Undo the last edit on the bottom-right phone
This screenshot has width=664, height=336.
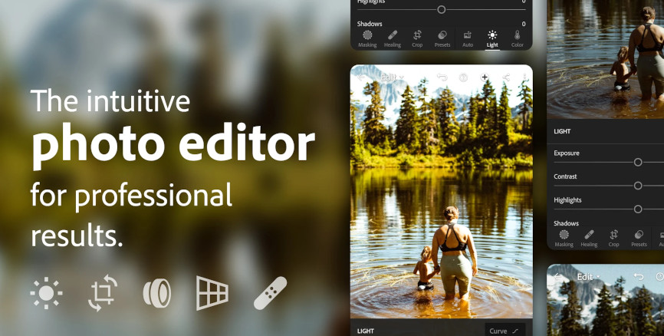pyautogui.click(x=638, y=277)
